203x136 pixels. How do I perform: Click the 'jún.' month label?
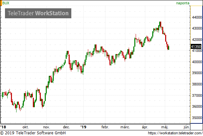click(186, 127)
